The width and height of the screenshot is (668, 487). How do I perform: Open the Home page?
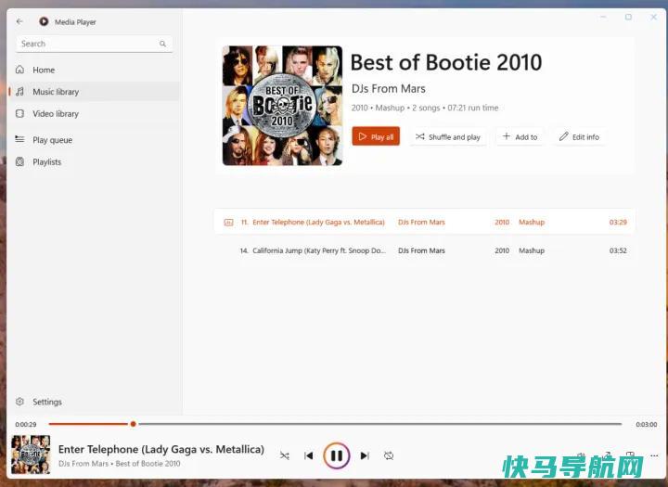pos(95,70)
